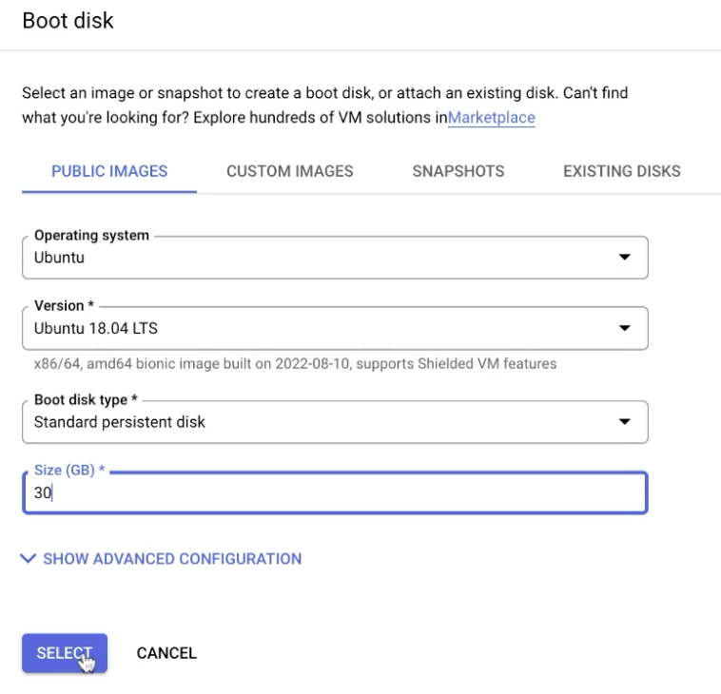Click the Version field label

click(x=64, y=305)
